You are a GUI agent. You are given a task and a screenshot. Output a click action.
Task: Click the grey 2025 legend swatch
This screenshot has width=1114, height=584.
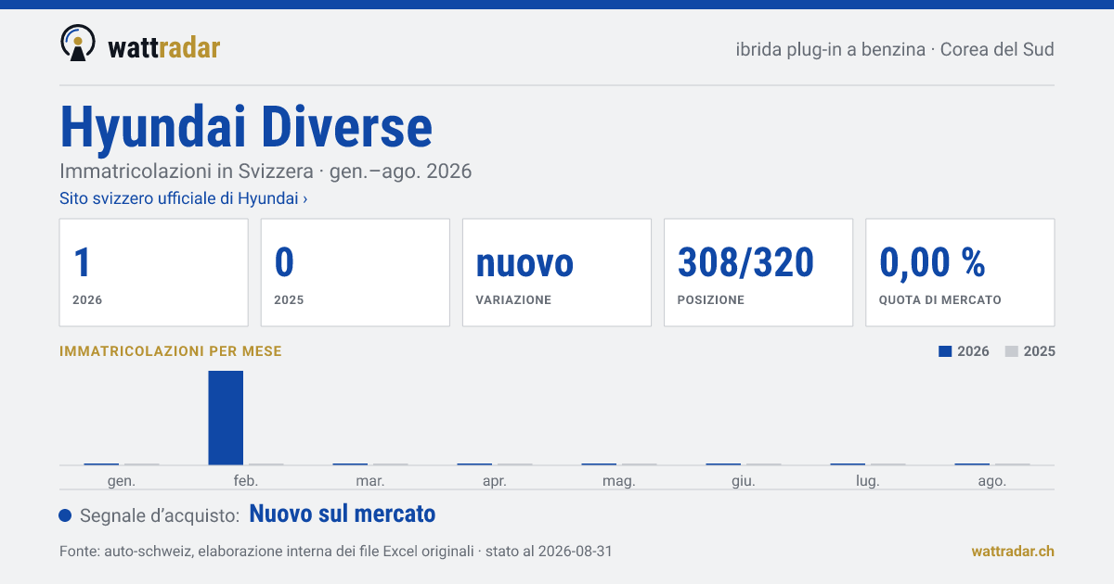pos(1012,351)
